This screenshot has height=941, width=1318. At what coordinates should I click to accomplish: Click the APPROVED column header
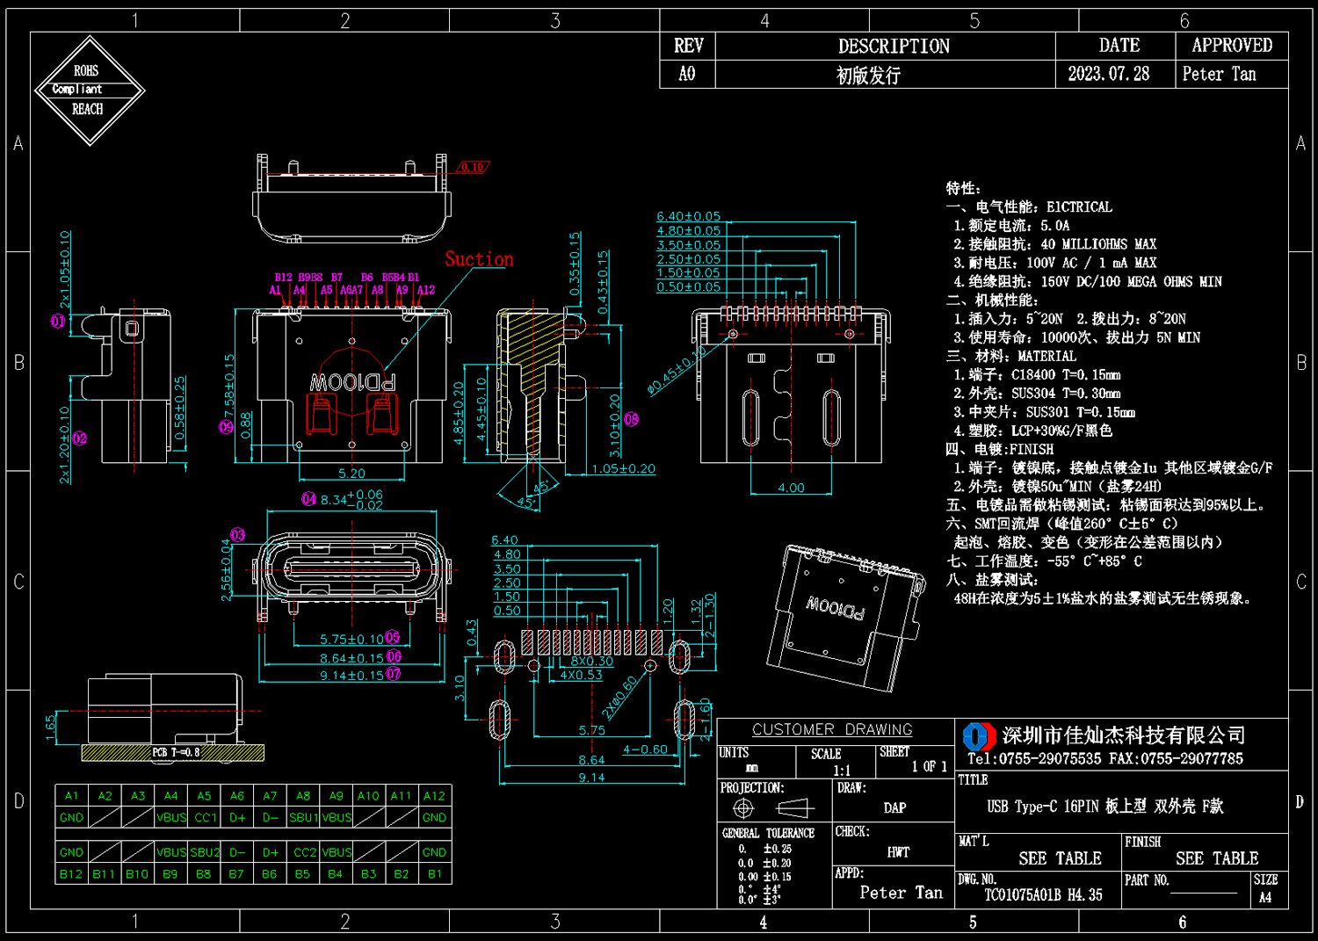[1232, 46]
